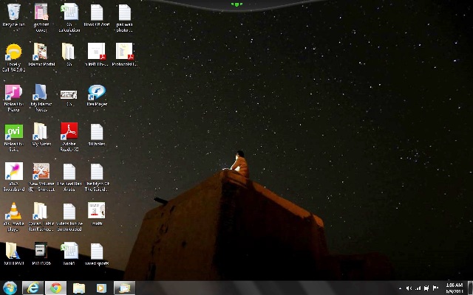Viewport: 473px width, 295px height.
Task: Open the 'math' file on the desktop
Action: [x=97, y=211]
